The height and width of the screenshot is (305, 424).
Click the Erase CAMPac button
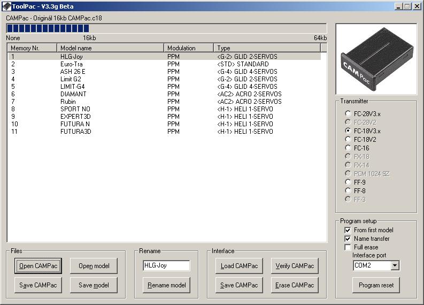tap(295, 285)
